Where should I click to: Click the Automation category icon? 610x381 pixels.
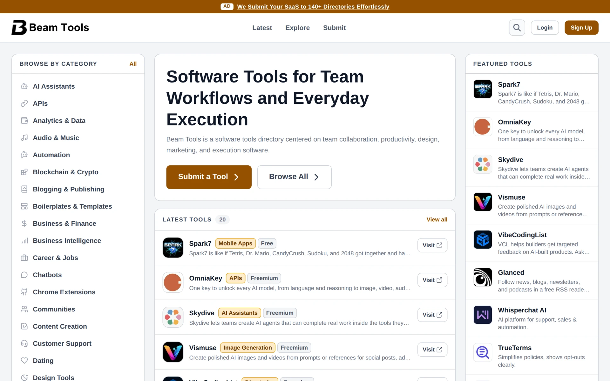tap(24, 155)
